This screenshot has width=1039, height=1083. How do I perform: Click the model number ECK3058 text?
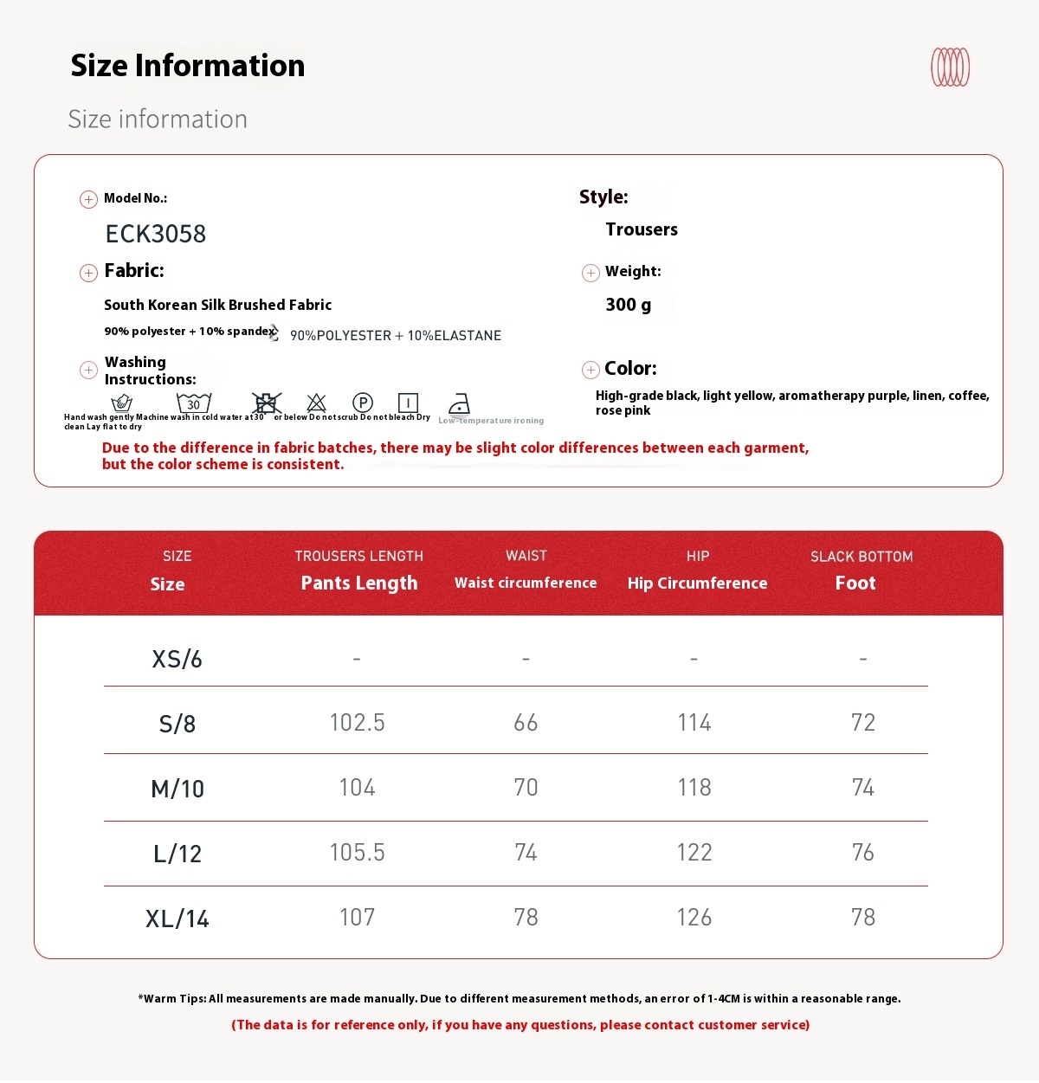[x=156, y=234]
